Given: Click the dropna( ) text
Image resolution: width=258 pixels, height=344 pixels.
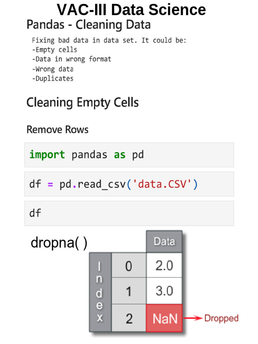Looking at the screenshot, I should pyautogui.click(x=59, y=243).
